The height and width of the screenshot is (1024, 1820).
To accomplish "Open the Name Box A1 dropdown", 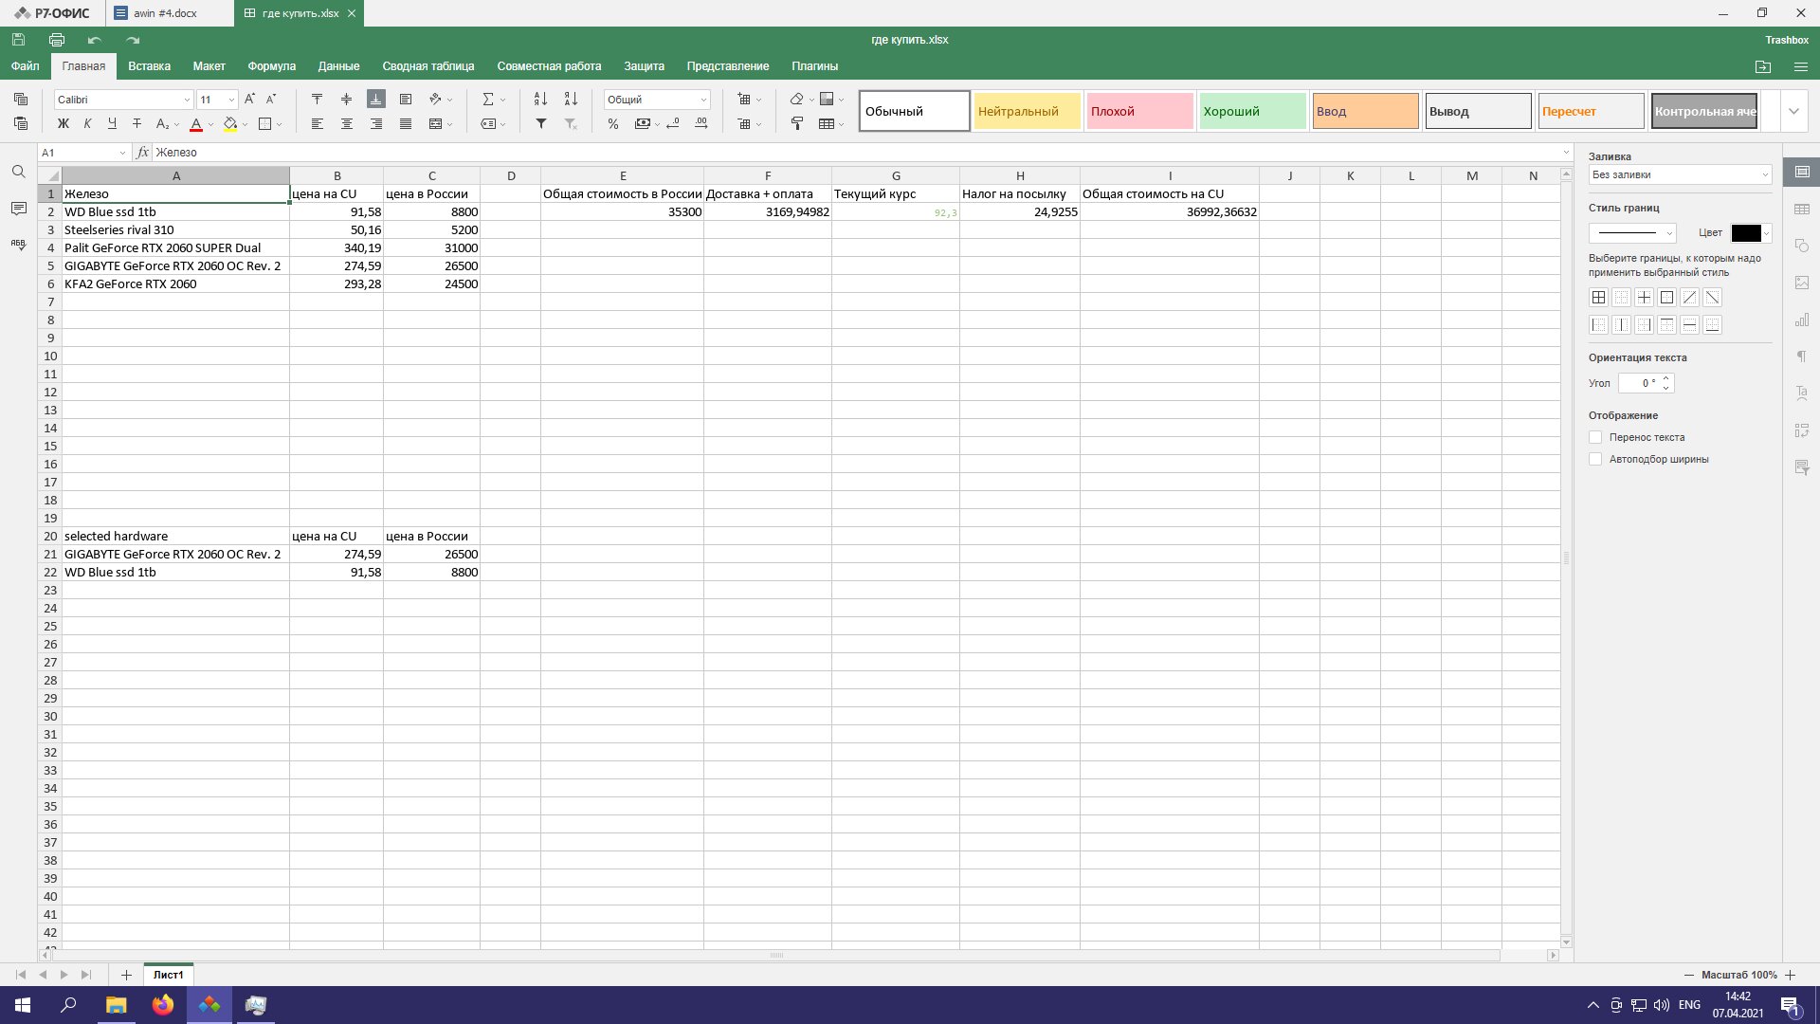I will (122, 153).
